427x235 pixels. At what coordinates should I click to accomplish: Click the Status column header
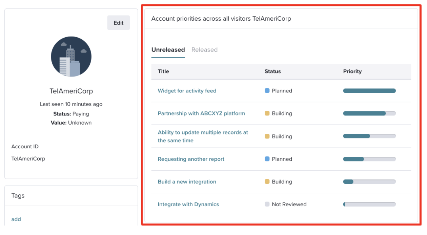click(273, 71)
